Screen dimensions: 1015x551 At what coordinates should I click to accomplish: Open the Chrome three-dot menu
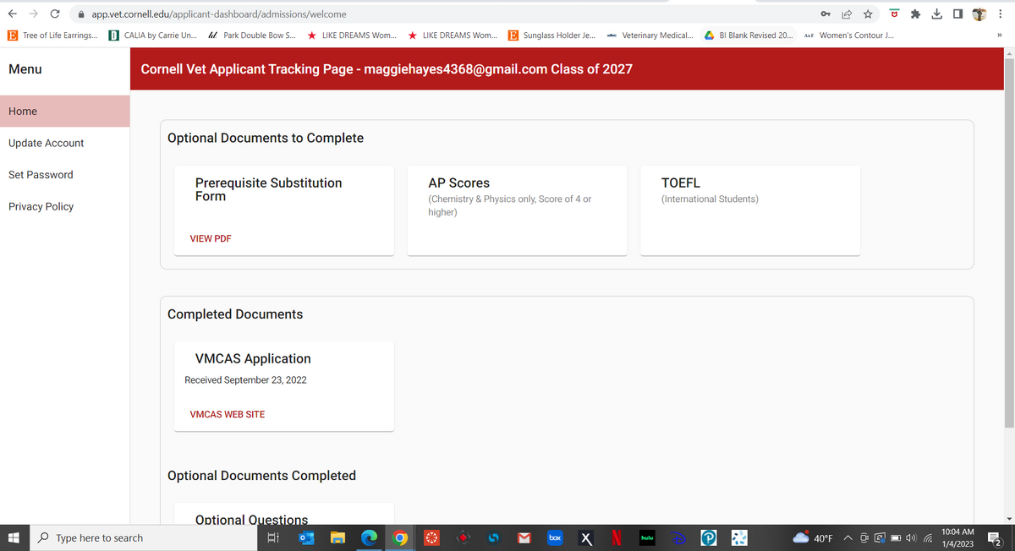pyautogui.click(x=1002, y=14)
